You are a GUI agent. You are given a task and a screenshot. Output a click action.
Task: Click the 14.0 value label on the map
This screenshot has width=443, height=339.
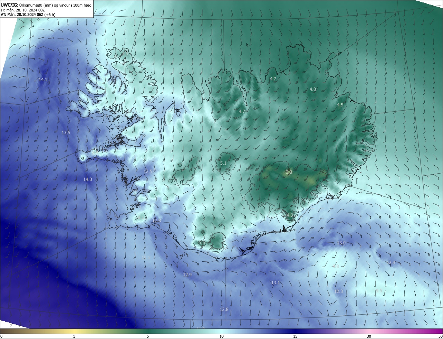(x=88, y=180)
